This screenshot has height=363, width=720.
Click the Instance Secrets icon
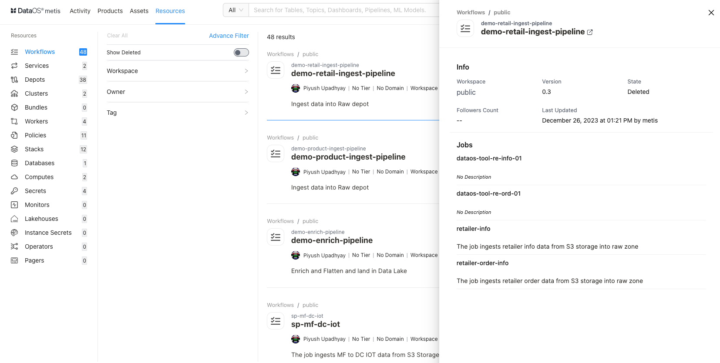(x=14, y=233)
